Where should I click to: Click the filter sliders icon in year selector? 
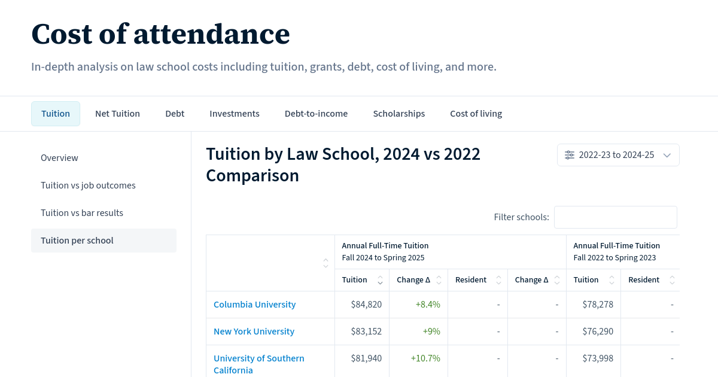tap(570, 155)
